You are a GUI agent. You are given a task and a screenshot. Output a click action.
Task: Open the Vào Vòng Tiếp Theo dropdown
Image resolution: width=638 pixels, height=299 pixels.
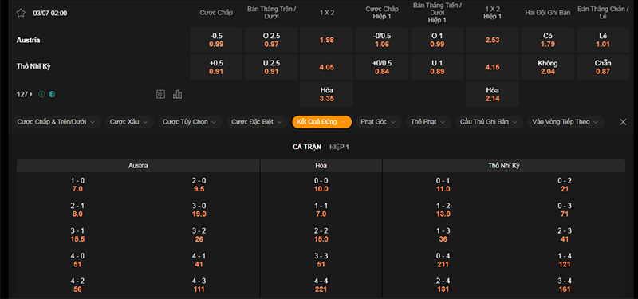click(x=566, y=122)
